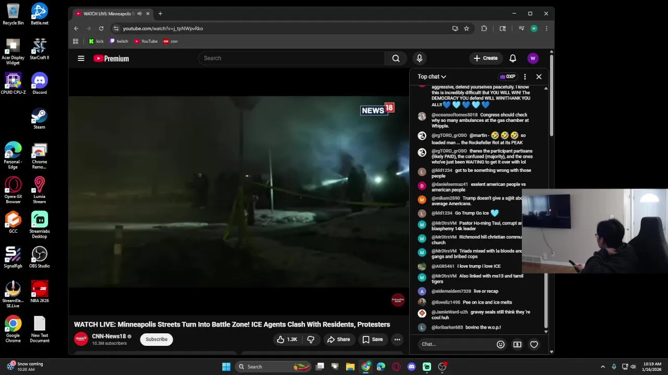Open the video watermark subscribe icon

click(398, 300)
